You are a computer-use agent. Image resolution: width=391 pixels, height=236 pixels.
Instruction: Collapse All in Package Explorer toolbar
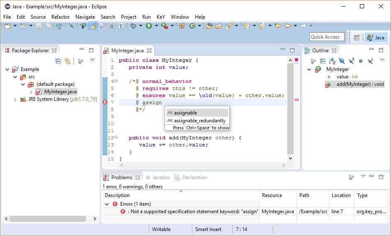click(58, 61)
